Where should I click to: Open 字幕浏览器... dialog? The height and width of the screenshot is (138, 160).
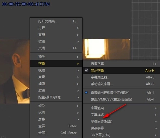[100, 77]
